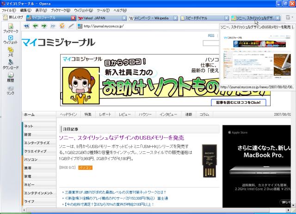
Task: Click the wand (pencil) toolbar icon
Action: coord(71,26)
